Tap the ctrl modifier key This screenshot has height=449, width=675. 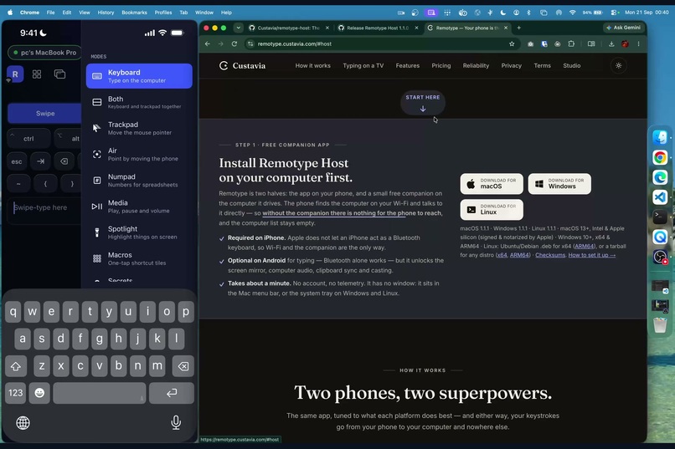28,138
